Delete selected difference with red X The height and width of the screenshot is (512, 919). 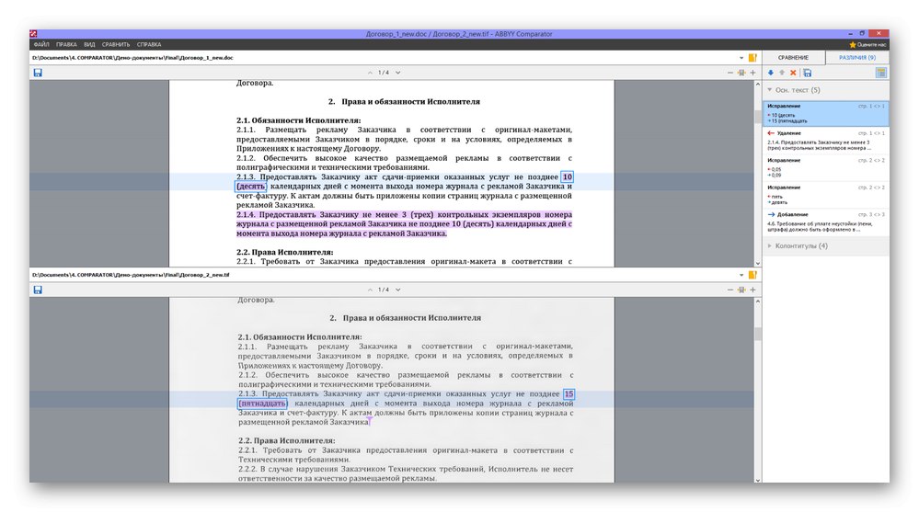[793, 73]
